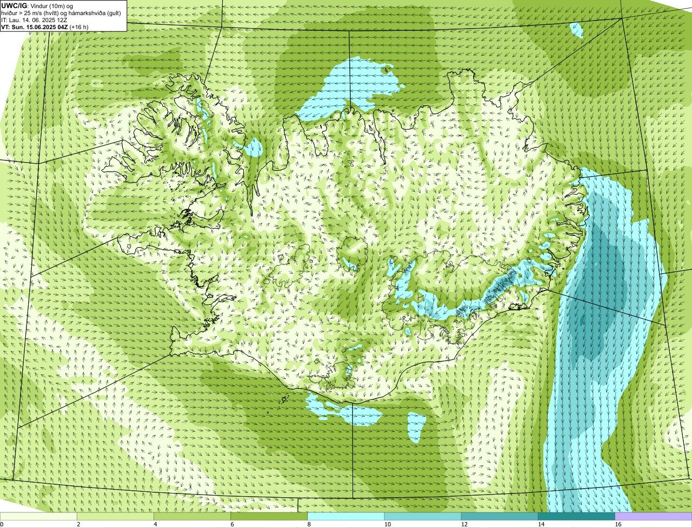This screenshot has width=692, height=528.
Task: Click the legend label '2'
Action: click(78, 524)
